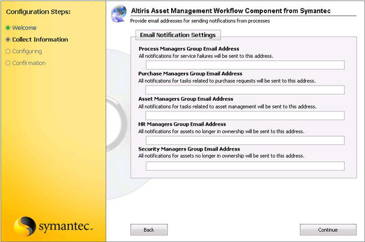This screenshot has height=242, width=365.
Task: Click the Collect Information step label
Action: pyautogui.click(x=40, y=39)
